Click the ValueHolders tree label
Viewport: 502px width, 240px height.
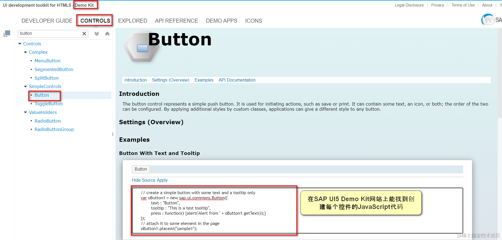click(x=43, y=113)
